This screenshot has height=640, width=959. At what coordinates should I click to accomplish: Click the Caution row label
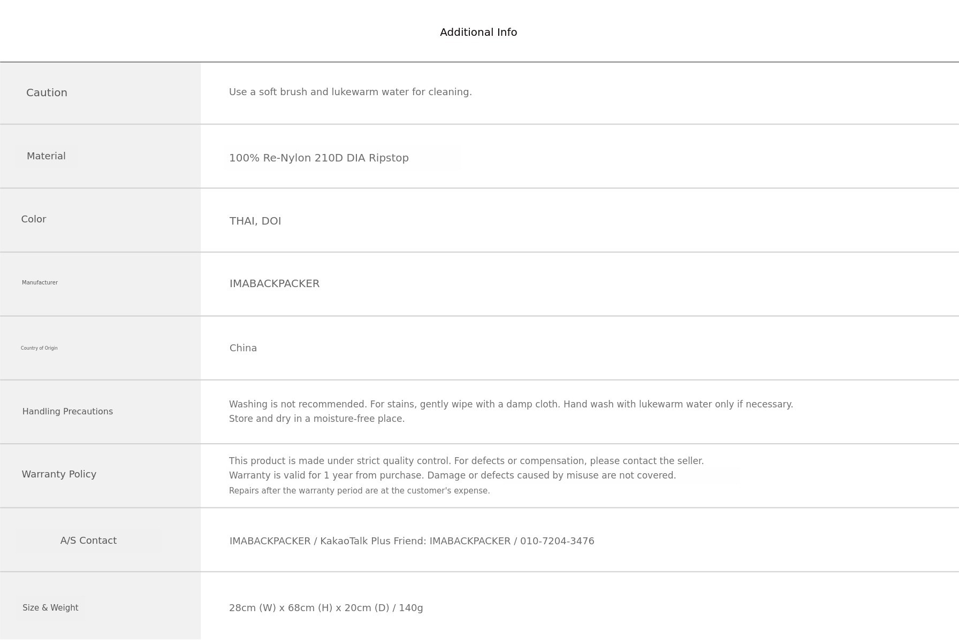(47, 93)
